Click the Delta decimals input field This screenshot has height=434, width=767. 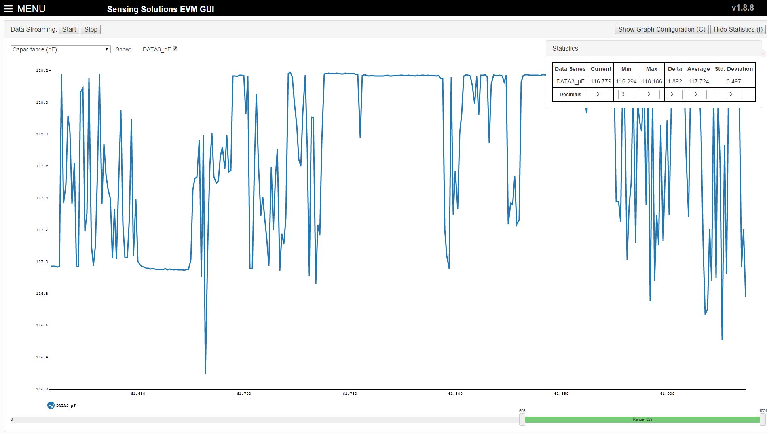tap(674, 94)
